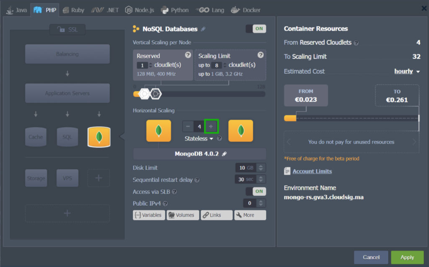429x267 pixels.
Task: Adjust the Sequential restart delay spinner
Action: point(261,179)
